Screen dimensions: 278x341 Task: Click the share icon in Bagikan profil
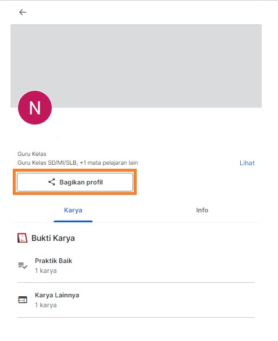coord(52,182)
